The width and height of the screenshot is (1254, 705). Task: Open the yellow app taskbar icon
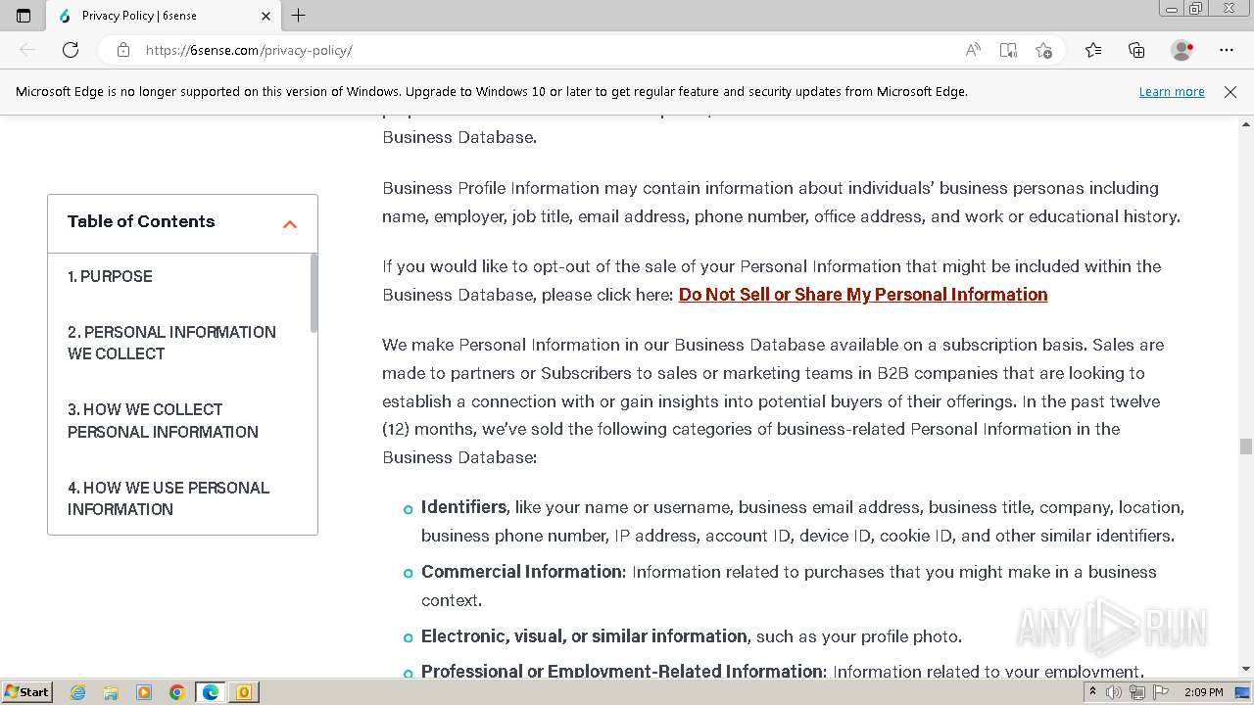(x=243, y=692)
